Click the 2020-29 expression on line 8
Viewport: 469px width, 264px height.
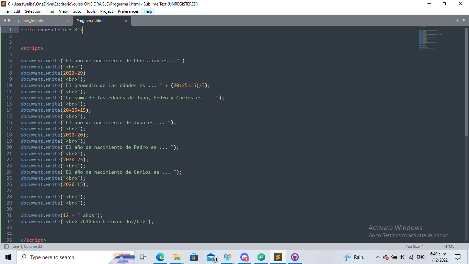tap(73, 73)
